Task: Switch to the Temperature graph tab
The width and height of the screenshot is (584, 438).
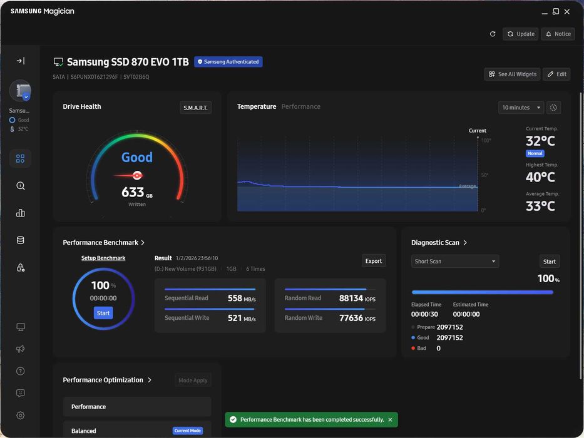Action: 257,106
